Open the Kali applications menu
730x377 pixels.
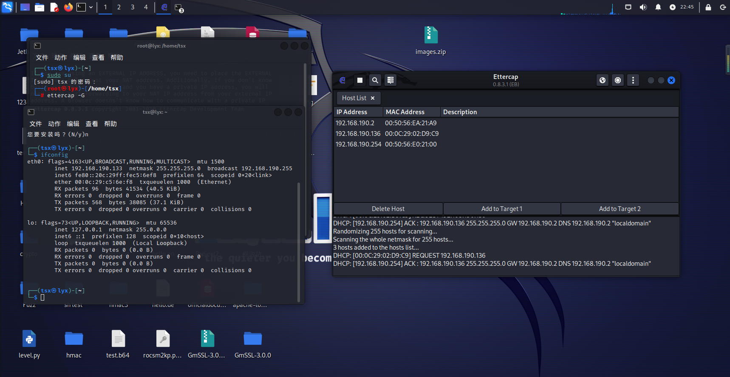7,7
